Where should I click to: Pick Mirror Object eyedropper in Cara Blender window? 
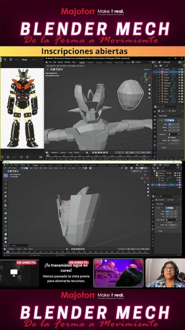coord(179,134)
